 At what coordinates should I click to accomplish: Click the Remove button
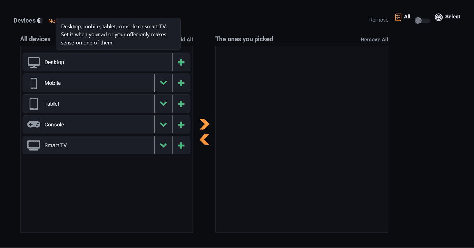[379, 20]
